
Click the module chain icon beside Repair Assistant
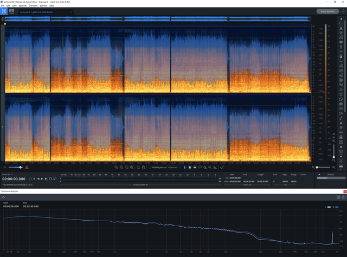click(343, 11)
